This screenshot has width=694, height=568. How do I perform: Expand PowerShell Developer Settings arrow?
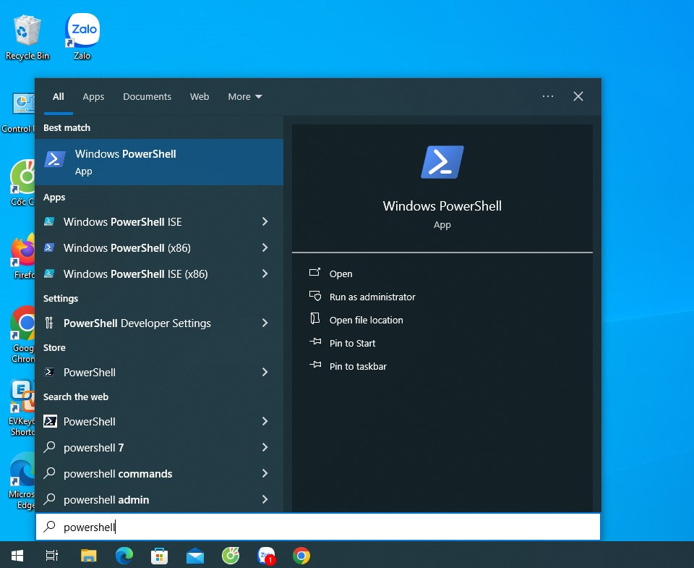pos(265,323)
